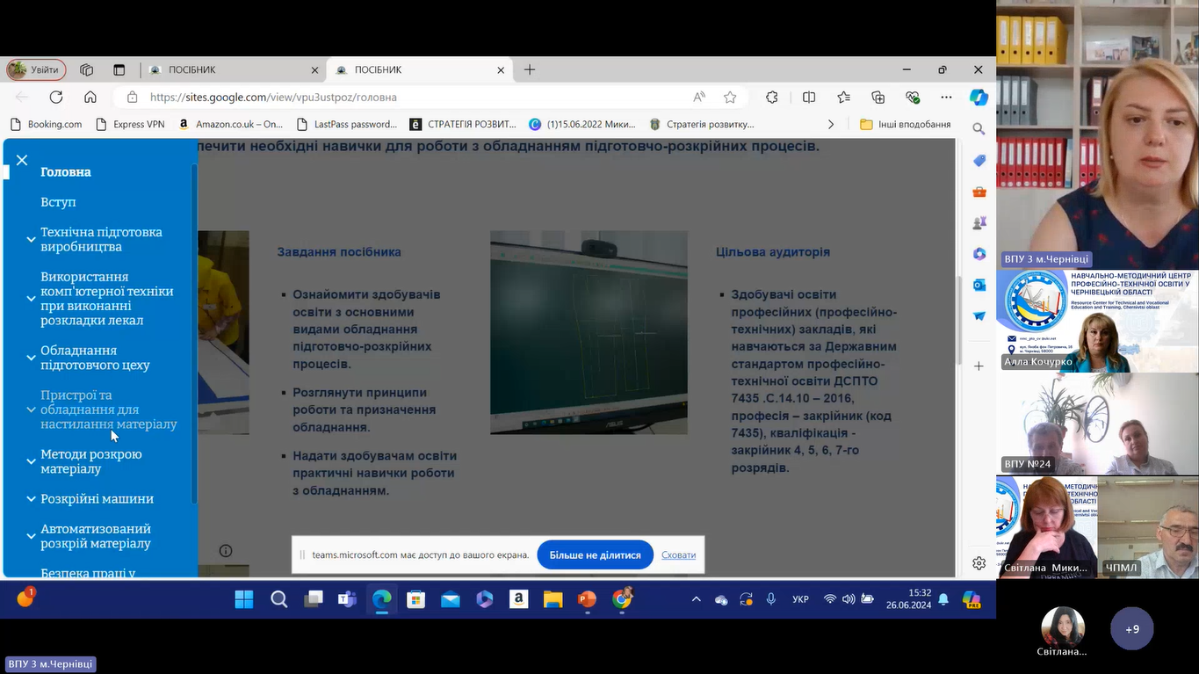1199x674 pixels.
Task: Open Microsoft Teams from the taskbar
Action: [347, 599]
